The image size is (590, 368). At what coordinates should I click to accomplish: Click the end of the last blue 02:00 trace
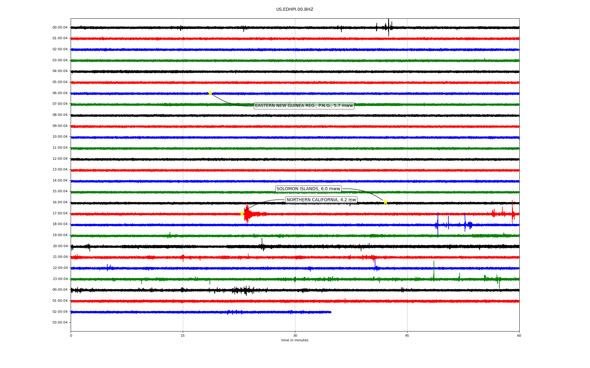click(331, 312)
